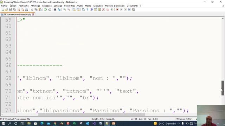Stop macro recording icon

[x=121, y=9]
